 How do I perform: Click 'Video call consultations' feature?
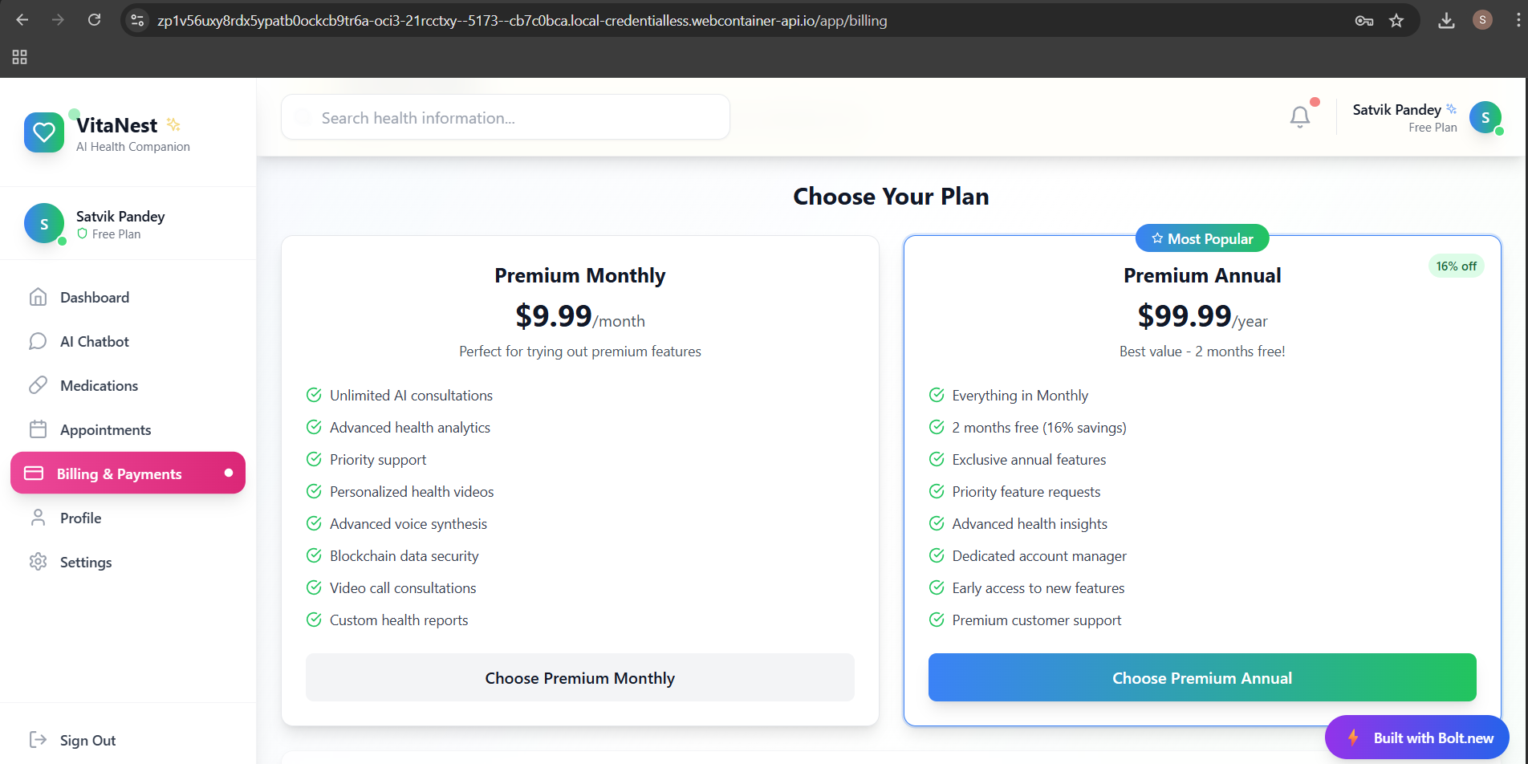tap(403, 587)
